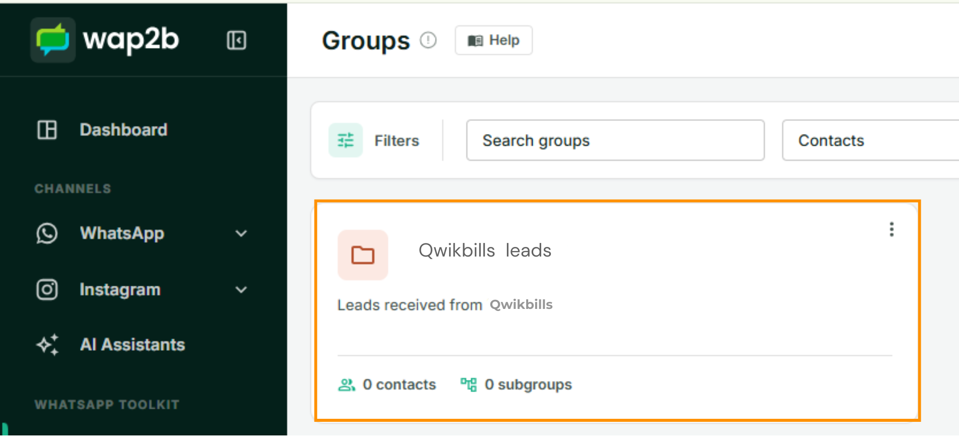The height and width of the screenshot is (444, 959).
Task: Open the Groups info icon
Action: pyautogui.click(x=428, y=40)
